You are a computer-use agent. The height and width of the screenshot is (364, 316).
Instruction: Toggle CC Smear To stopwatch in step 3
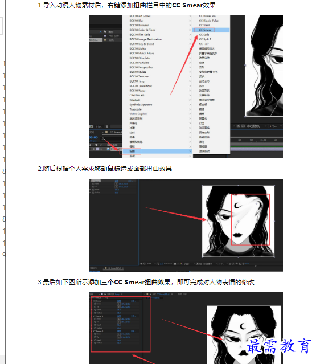coord(95,307)
